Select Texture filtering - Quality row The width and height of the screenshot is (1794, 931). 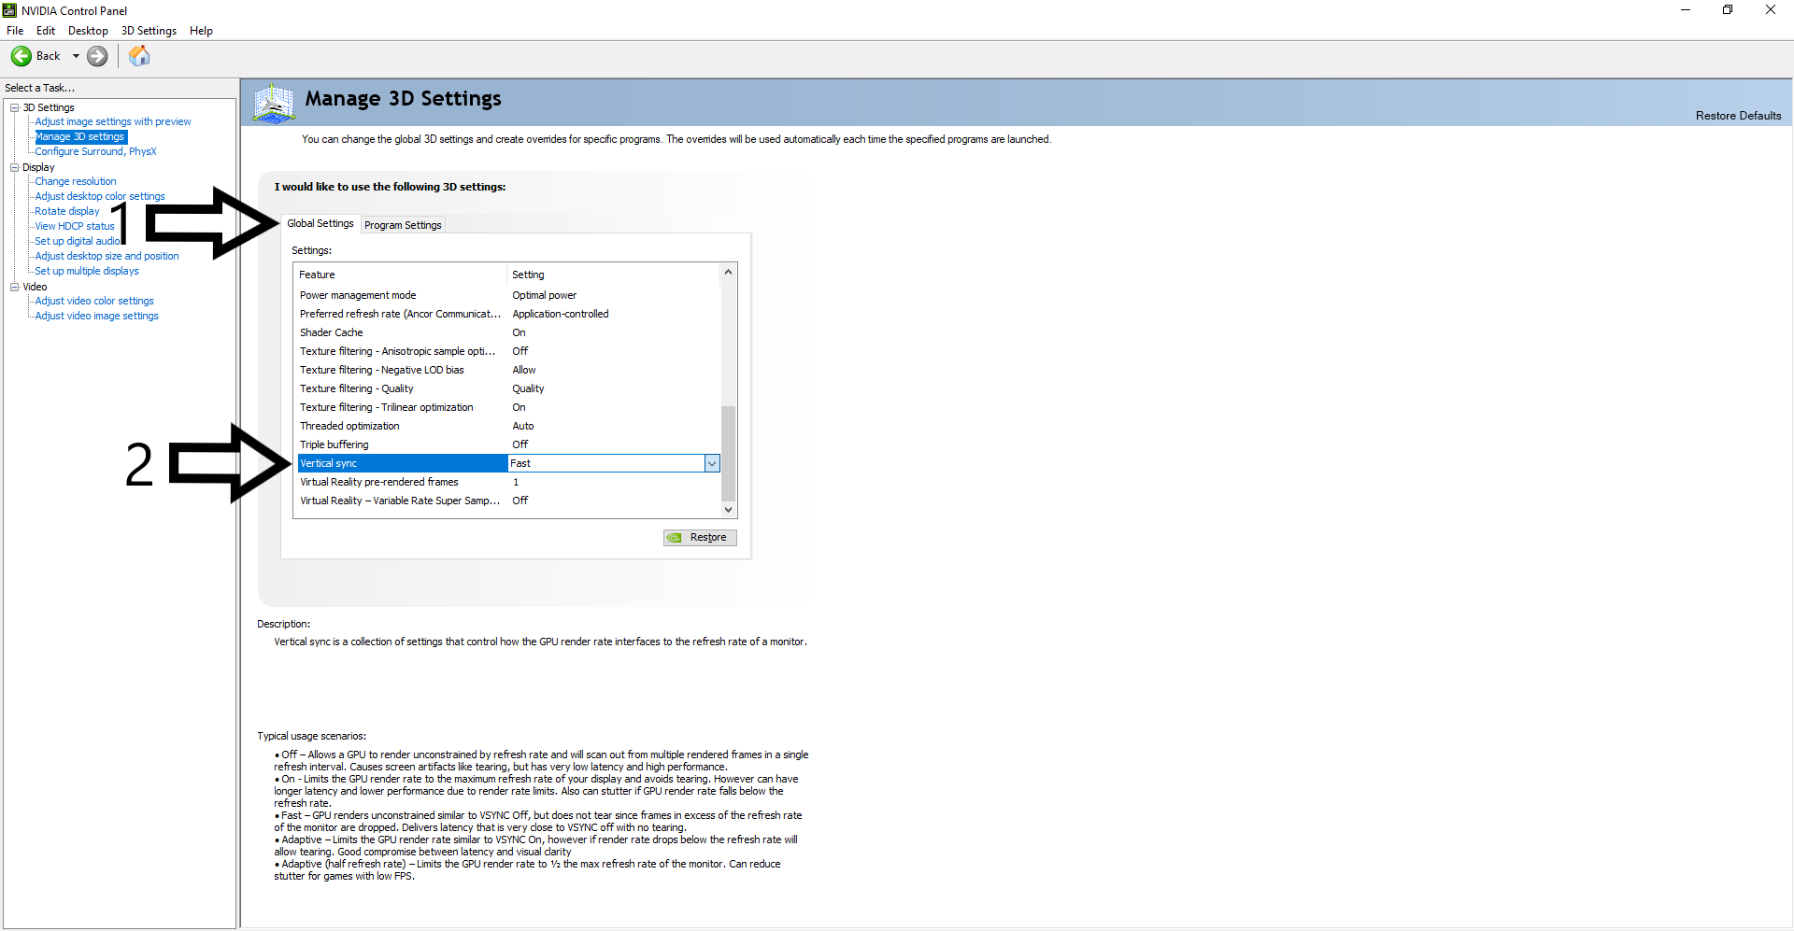pos(508,388)
